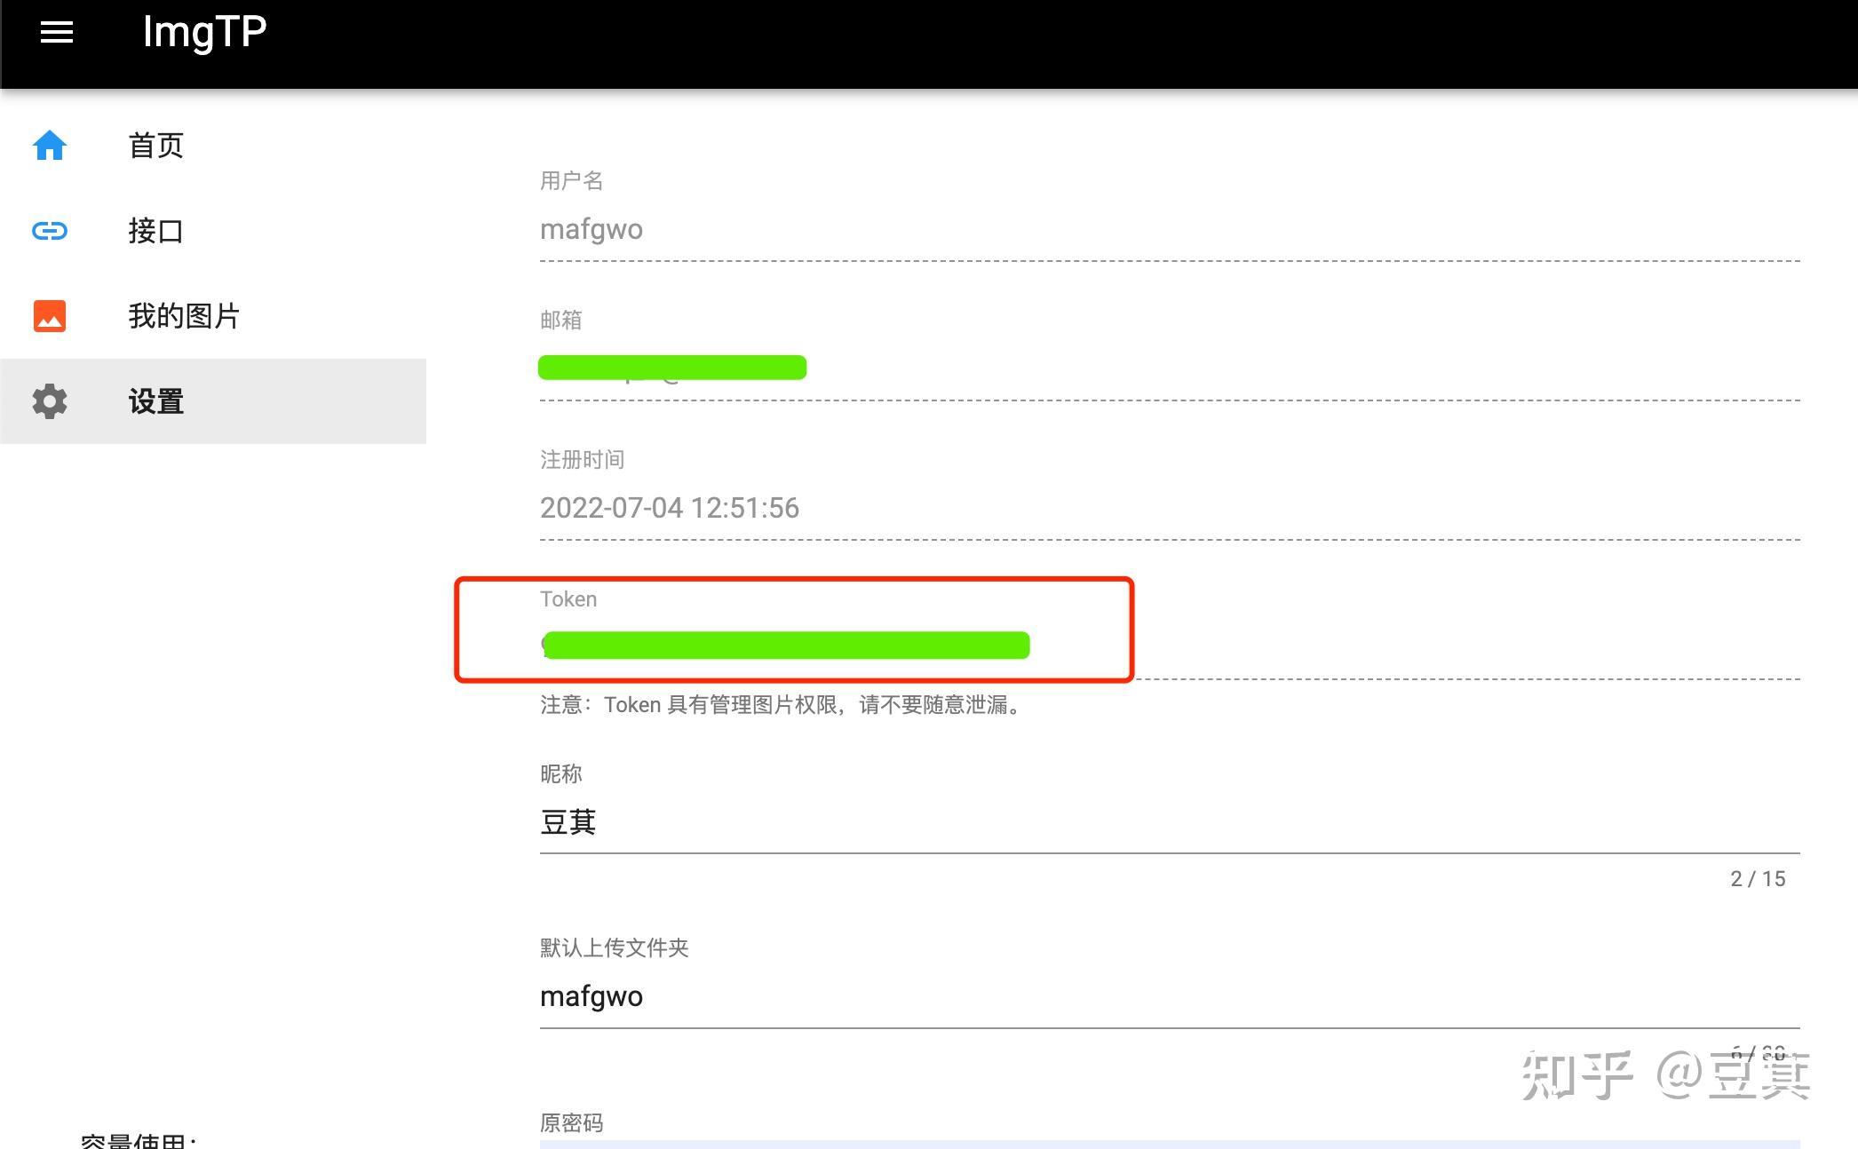Click the orange picture icon
The image size is (1858, 1149).
pyautogui.click(x=50, y=316)
